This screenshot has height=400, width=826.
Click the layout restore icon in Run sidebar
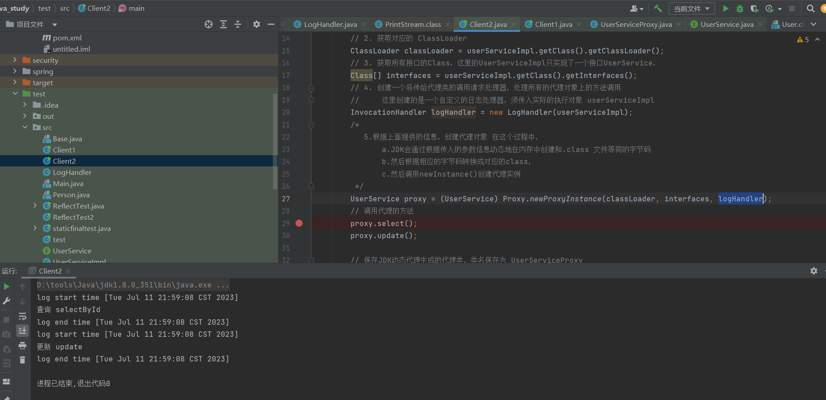pyautogui.click(x=6, y=382)
